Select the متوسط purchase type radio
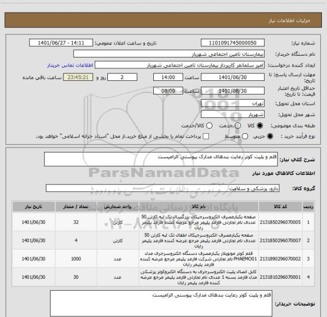The width and height of the screenshot is (327, 317). [x=245, y=137]
